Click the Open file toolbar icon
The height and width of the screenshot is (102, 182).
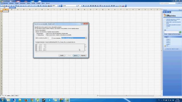click(x=4, y=6)
